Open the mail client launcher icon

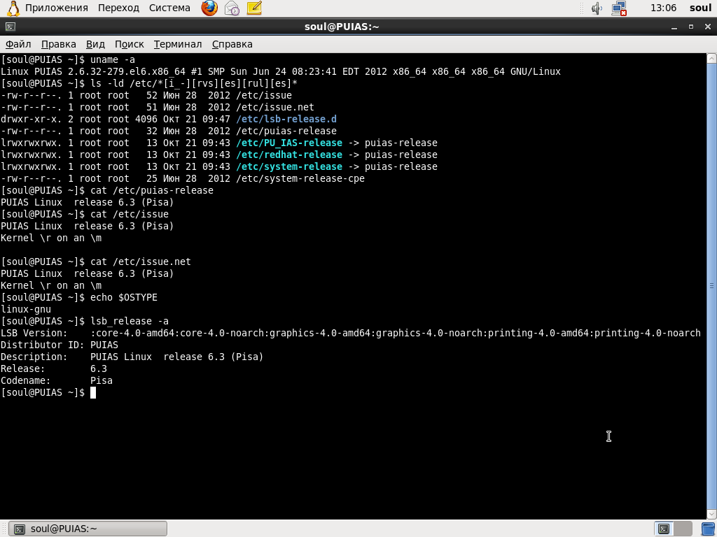click(232, 8)
